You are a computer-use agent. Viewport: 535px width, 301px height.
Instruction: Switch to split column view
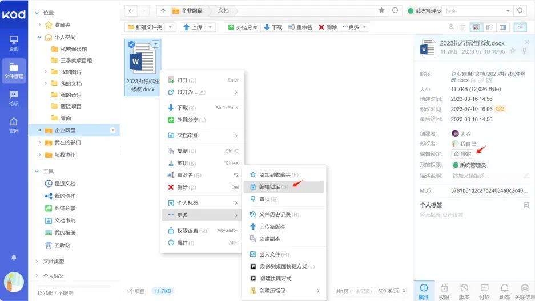click(503, 27)
